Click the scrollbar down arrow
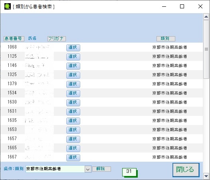 [206, 176]
